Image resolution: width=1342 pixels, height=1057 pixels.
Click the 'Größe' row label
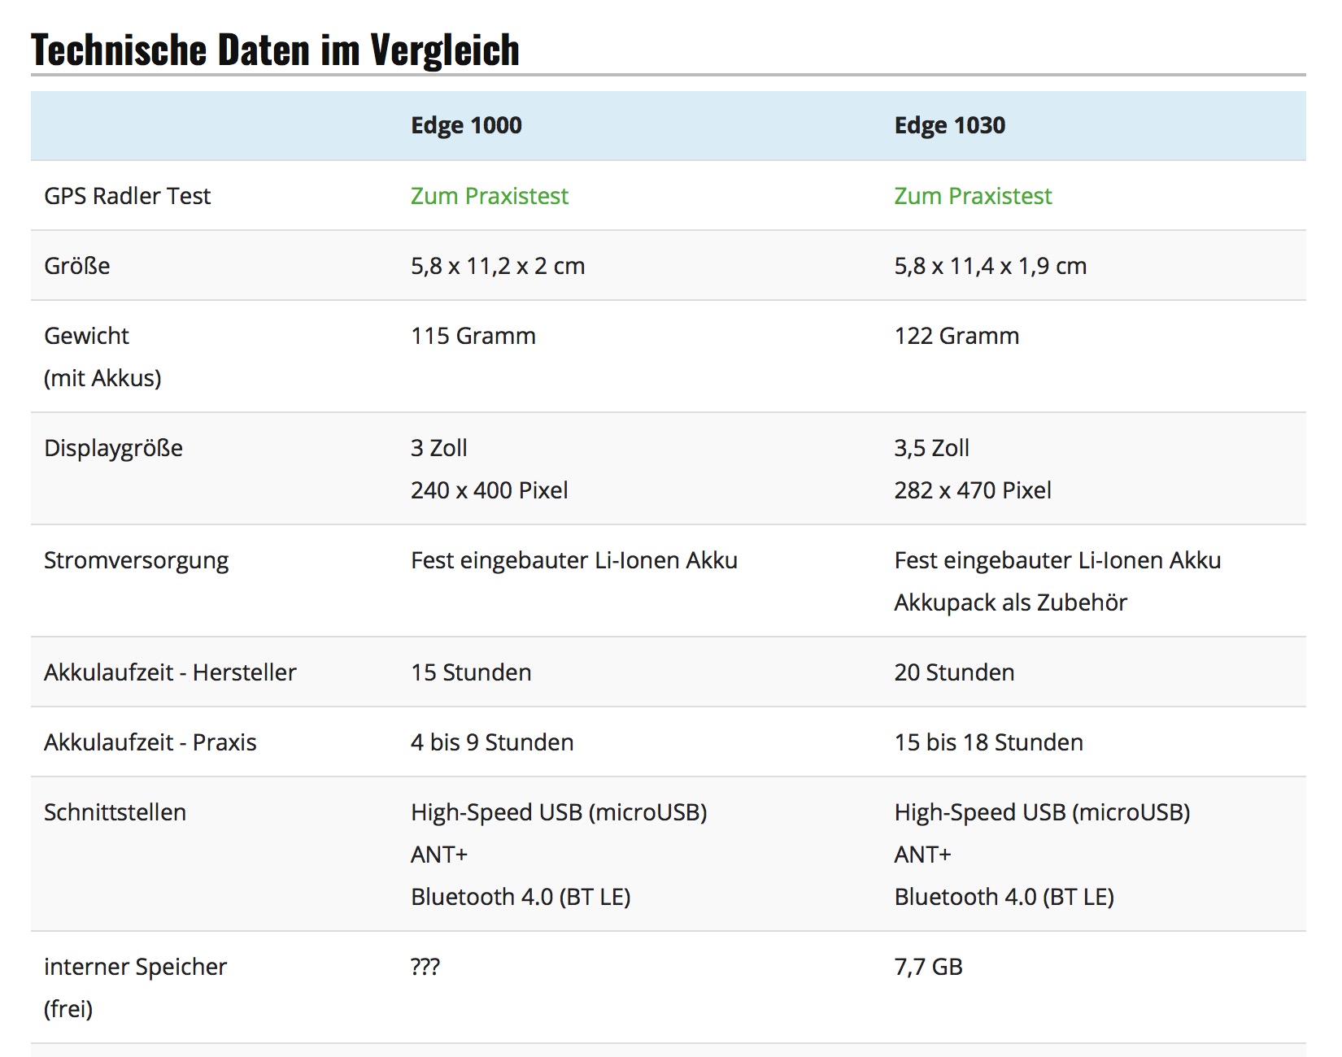click(x=77, y=266)
